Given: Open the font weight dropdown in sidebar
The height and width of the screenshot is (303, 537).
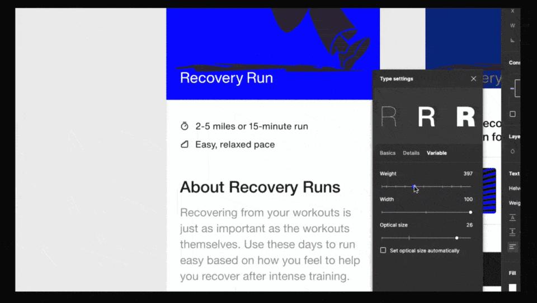Looking at the screenshot, I should 515,203.
